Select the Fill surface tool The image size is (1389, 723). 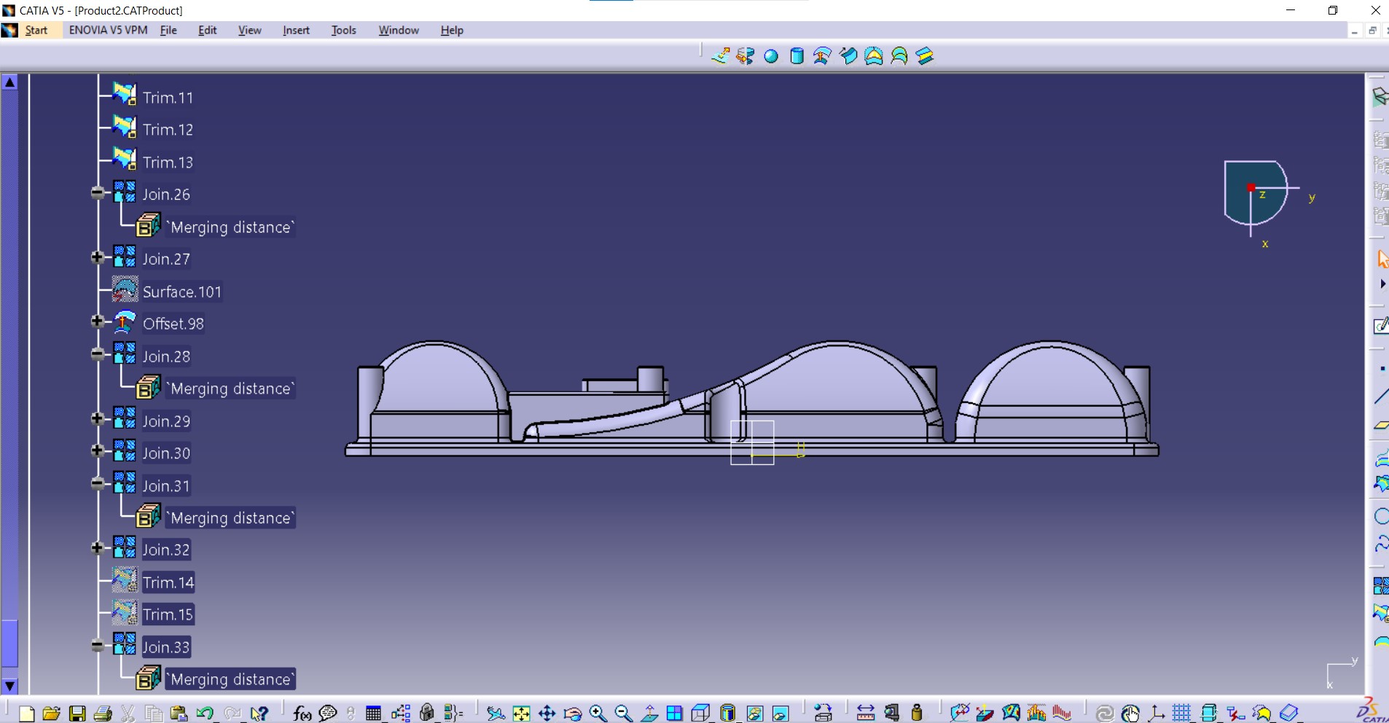[874, 56]
